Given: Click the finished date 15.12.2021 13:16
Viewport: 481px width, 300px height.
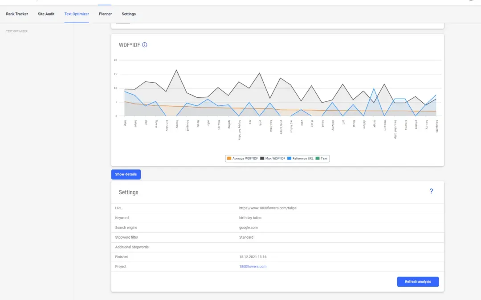Looking at the screenshot, I should 253,257.
